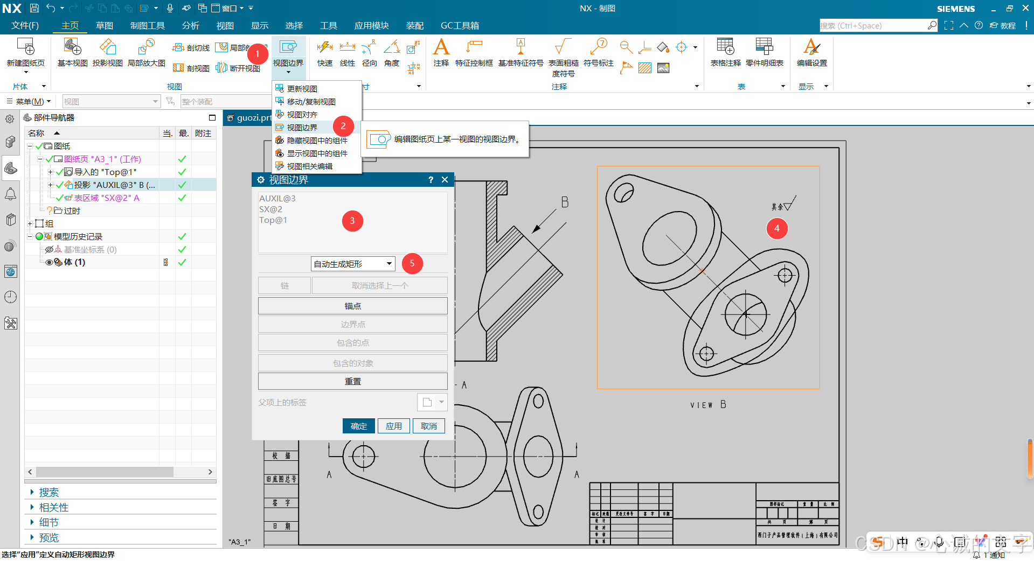This screenshot has height=561, width=1034.
Task: Click the 重置 button
Action: (353, 381)
